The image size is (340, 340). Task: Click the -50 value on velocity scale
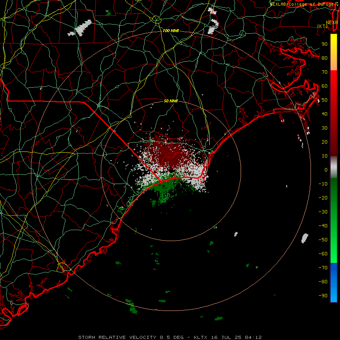tap(323, 240)
